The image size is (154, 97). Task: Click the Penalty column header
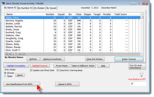click(x=107, y=14)
